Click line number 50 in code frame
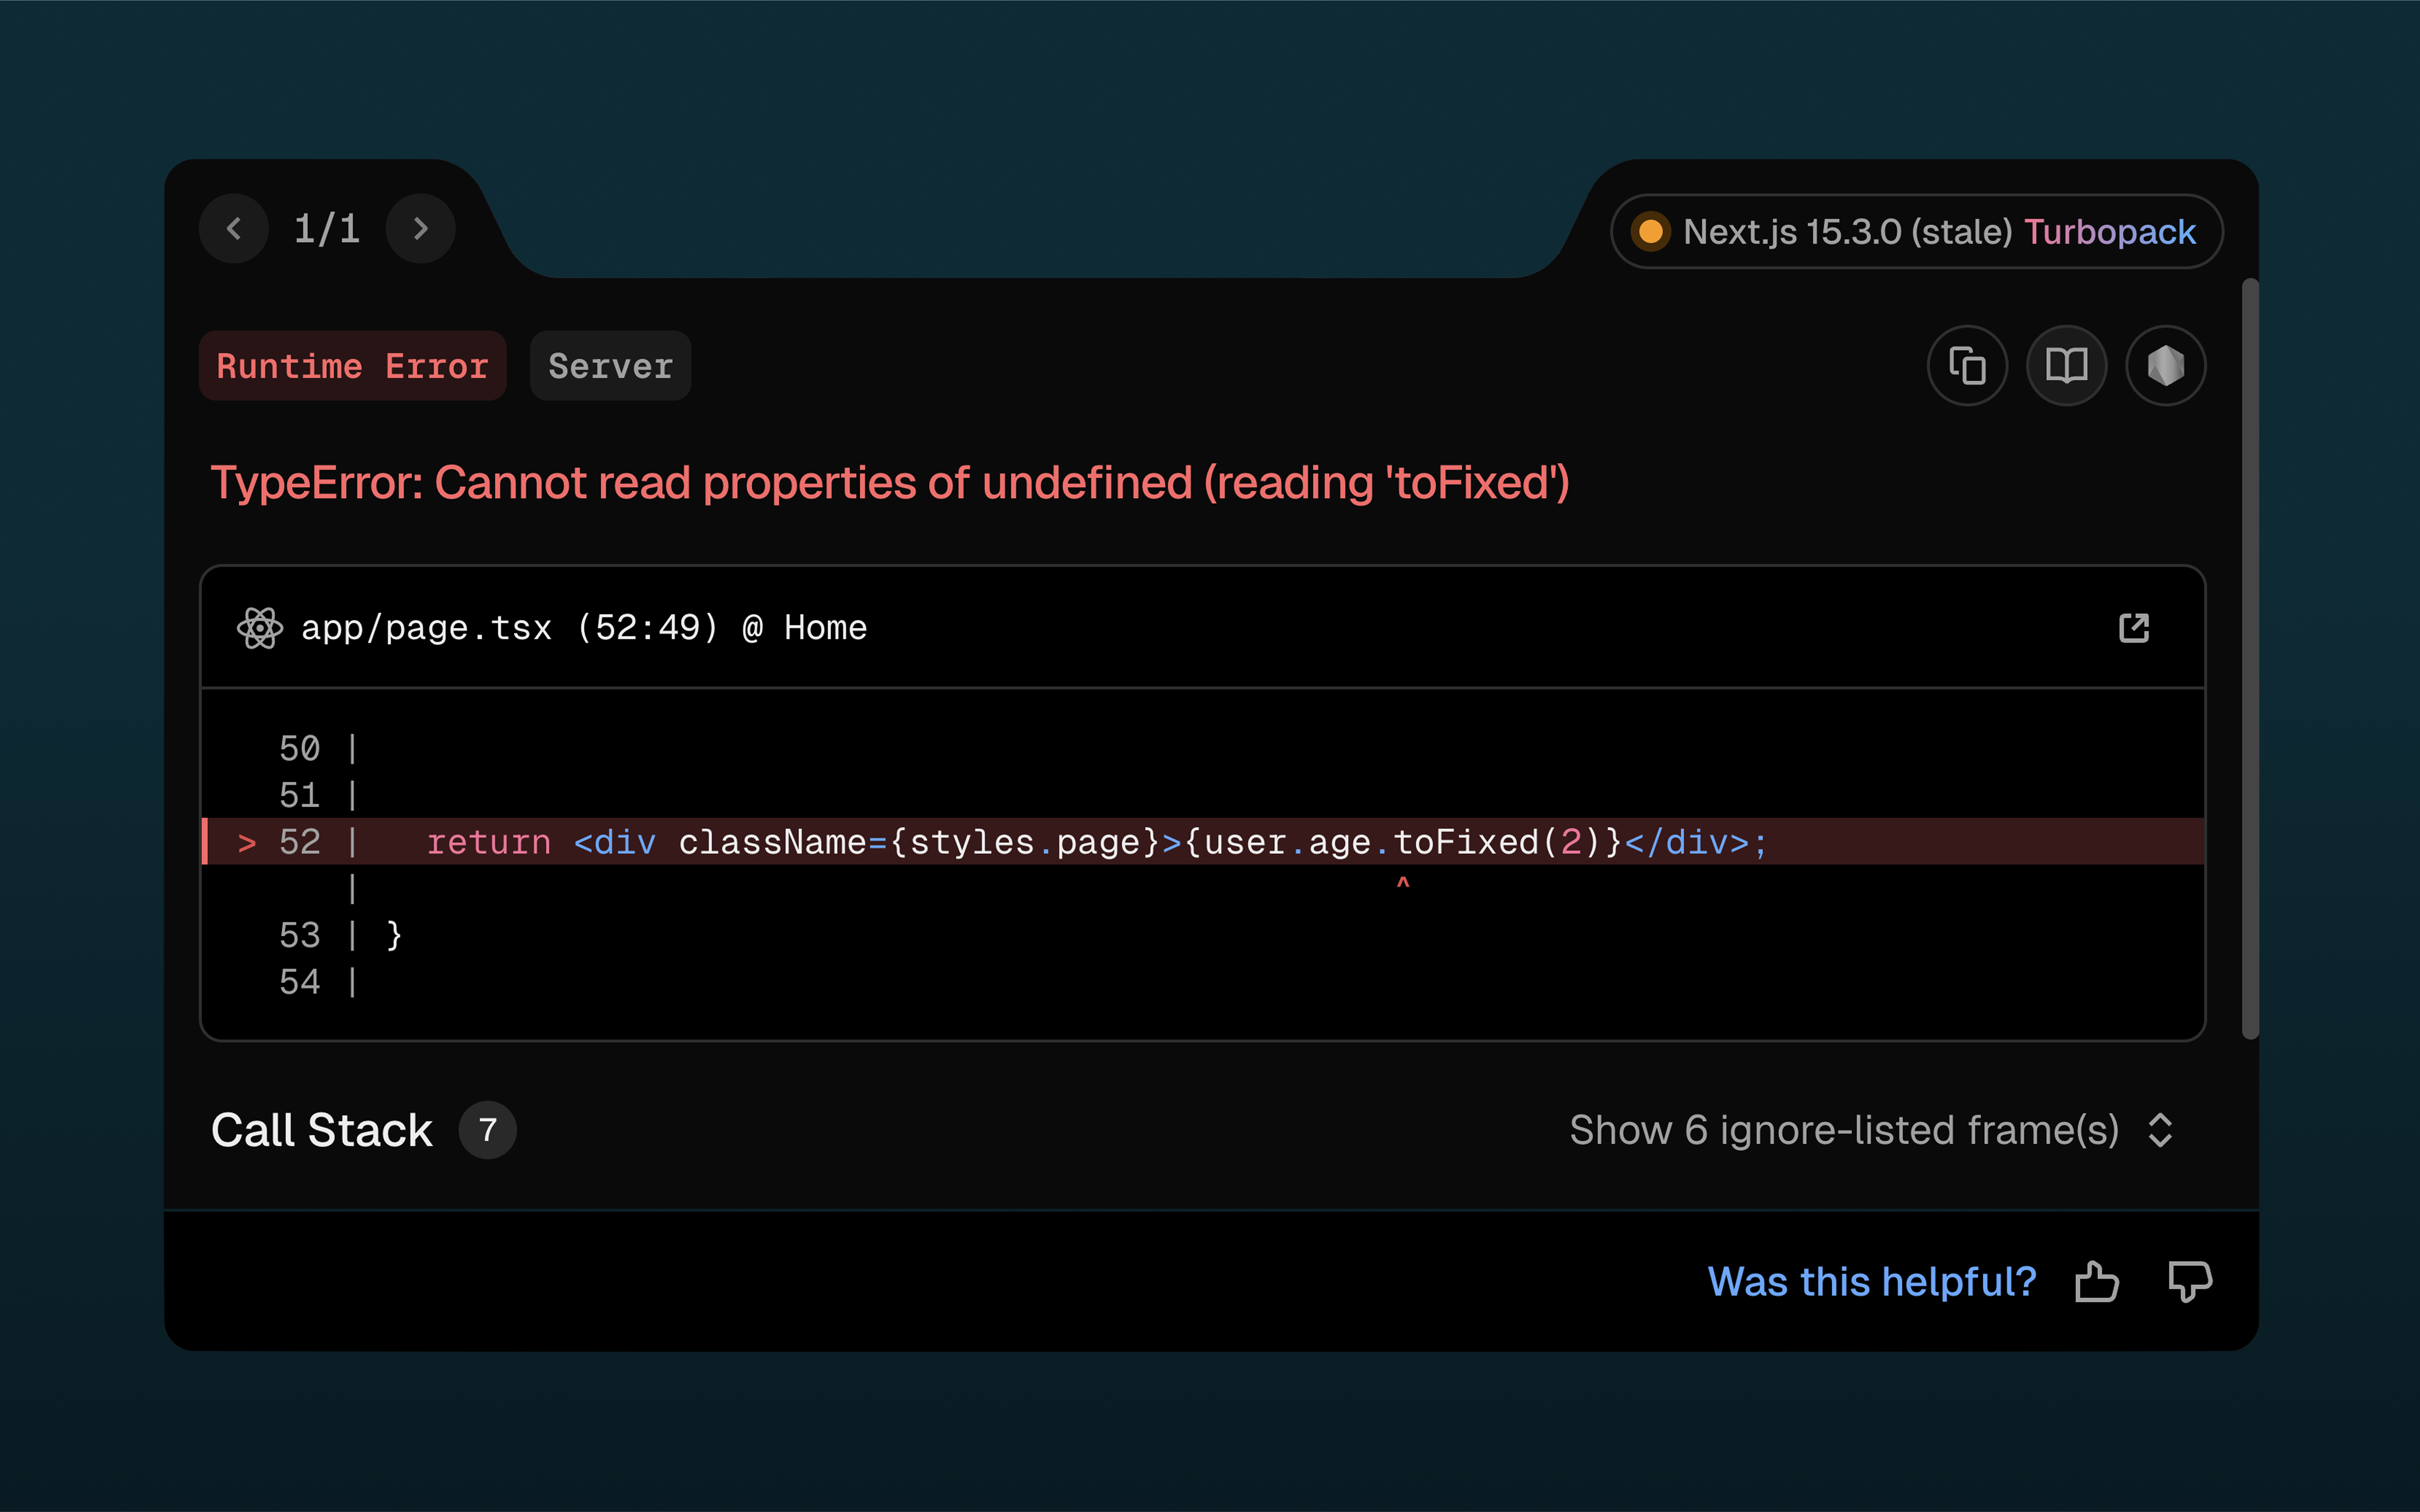Viewport: 2420px width, 1512px height. (x=299, y=749)
